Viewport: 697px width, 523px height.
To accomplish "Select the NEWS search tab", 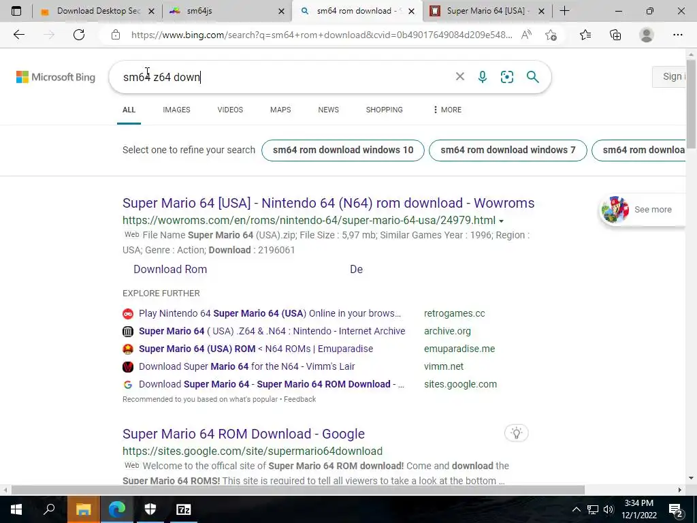I will (x=329, y=110).
